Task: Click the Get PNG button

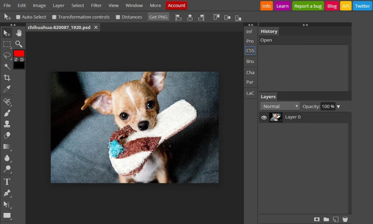Action: [x=158, y=17]
